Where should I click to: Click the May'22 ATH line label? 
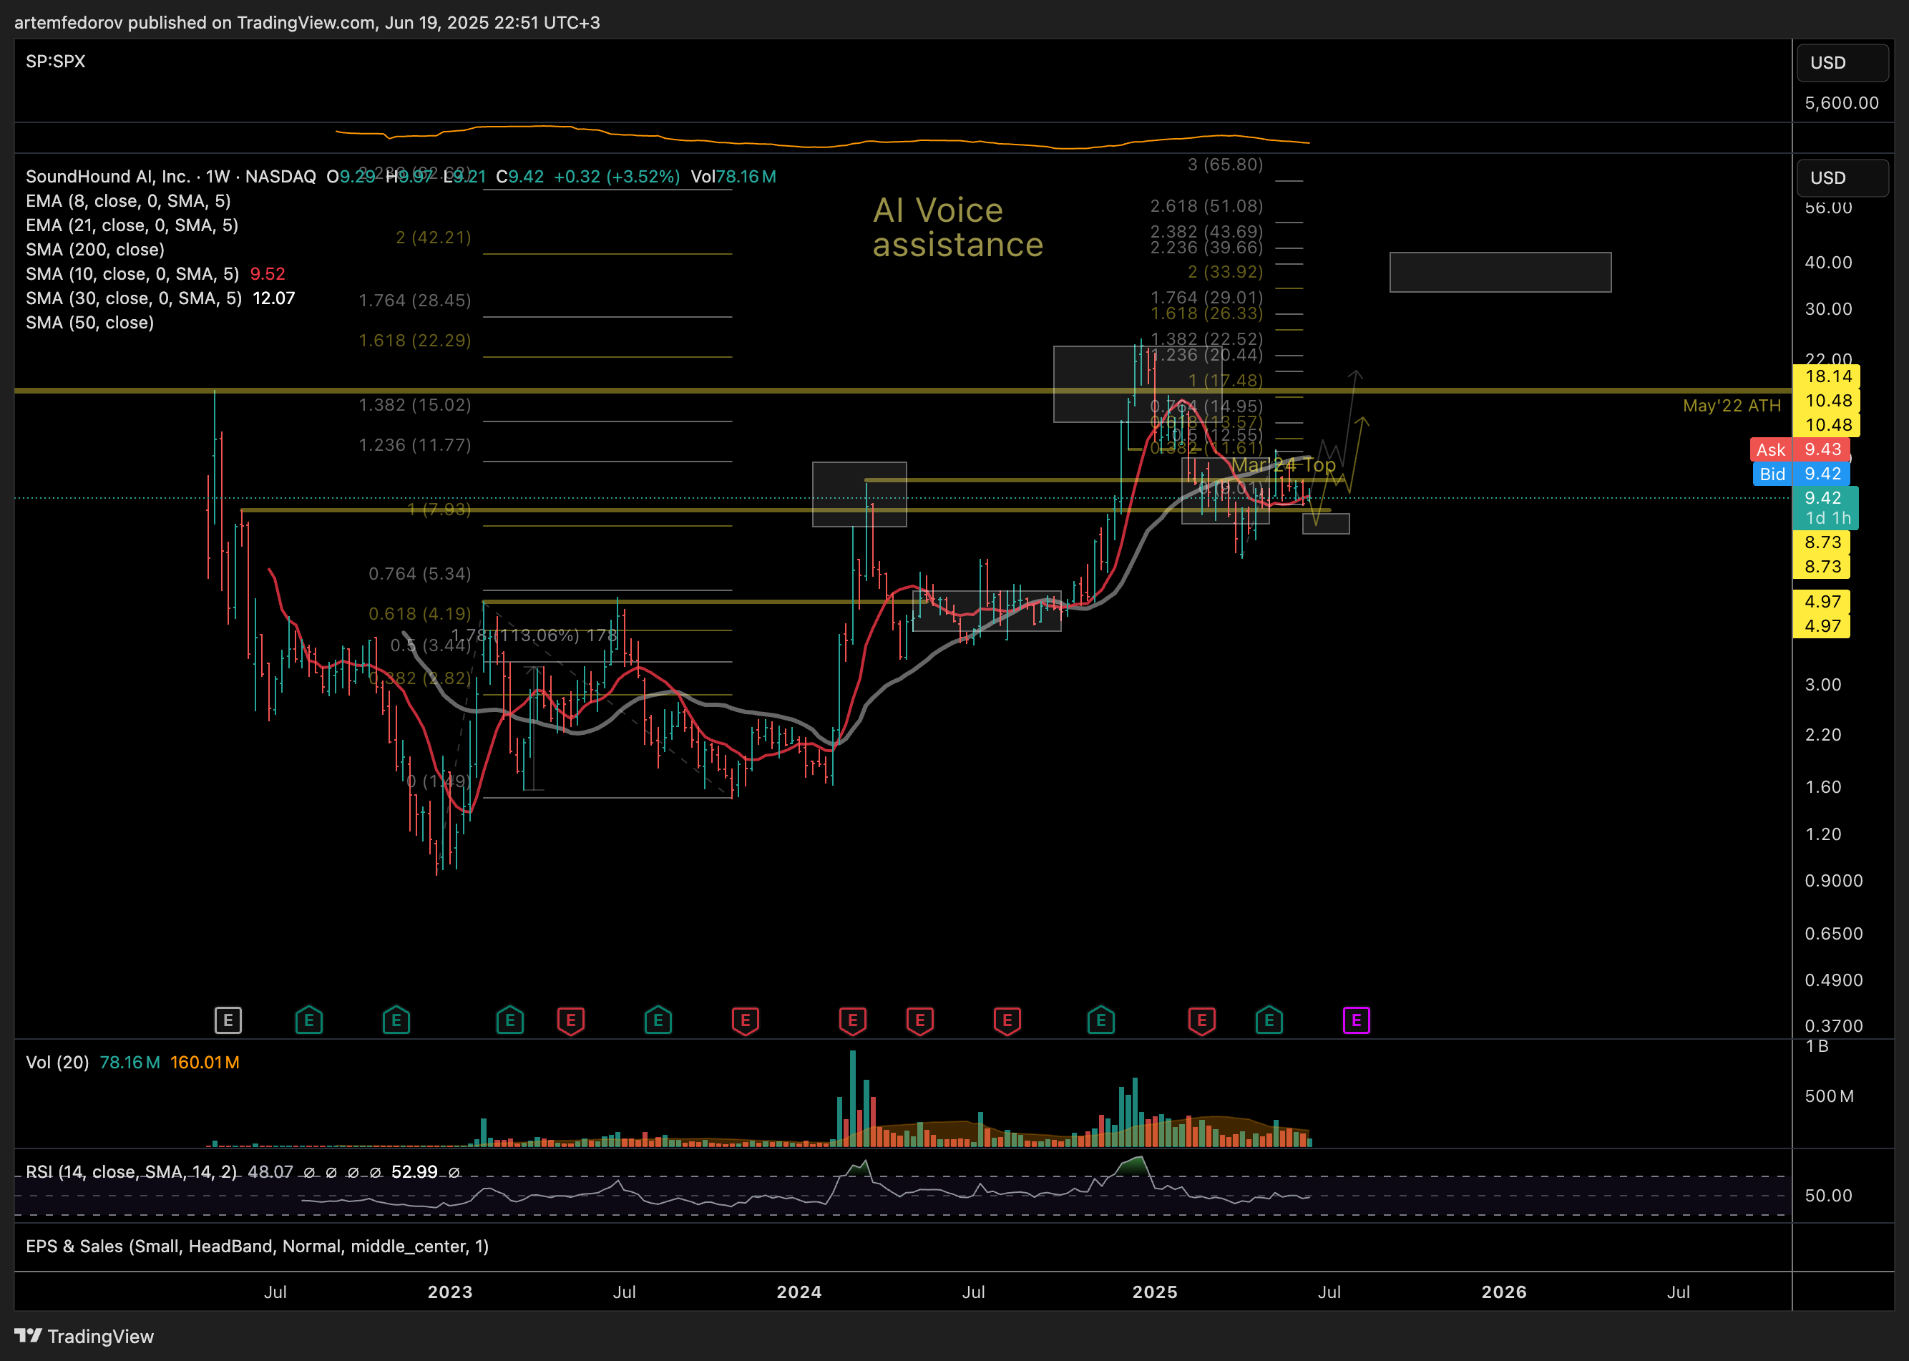point(1732,406)
